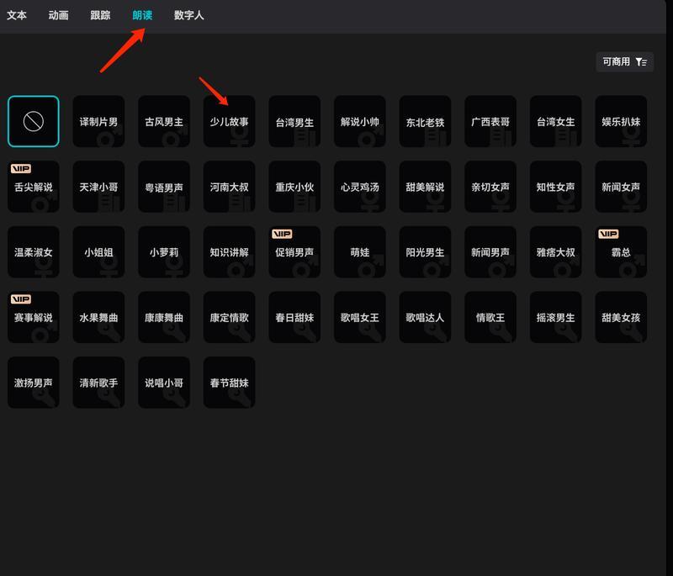
Task: Choose the 萌娃 voice
Action: coord(360,251)
